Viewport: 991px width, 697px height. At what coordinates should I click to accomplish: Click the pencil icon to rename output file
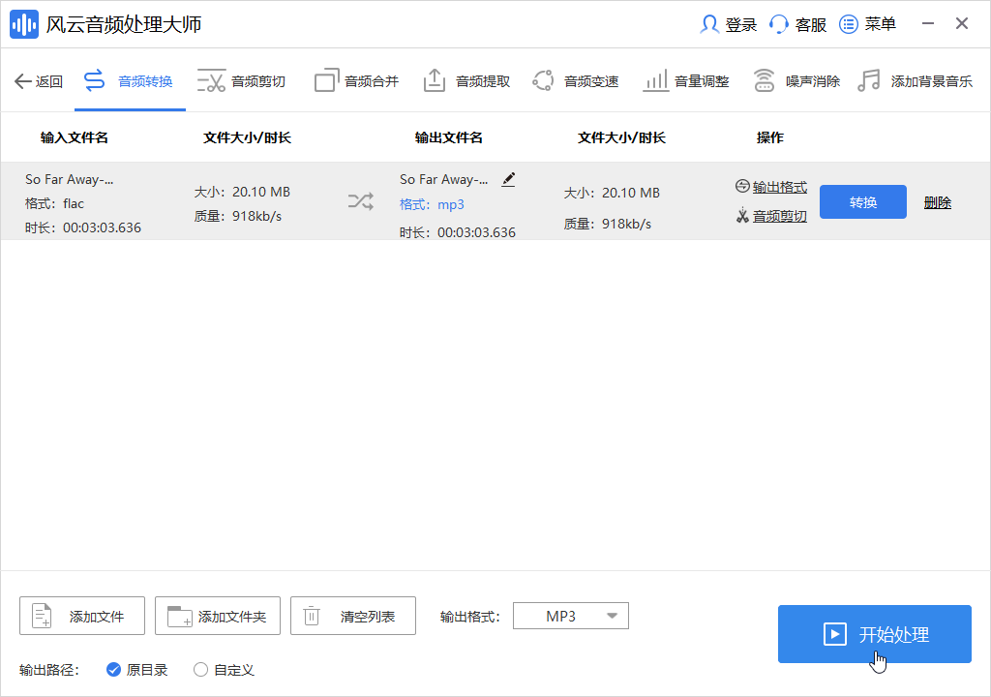click(x=508, y=179)
